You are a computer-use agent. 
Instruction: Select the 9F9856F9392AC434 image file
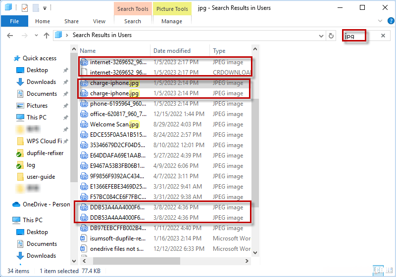(x=165, y=176)
